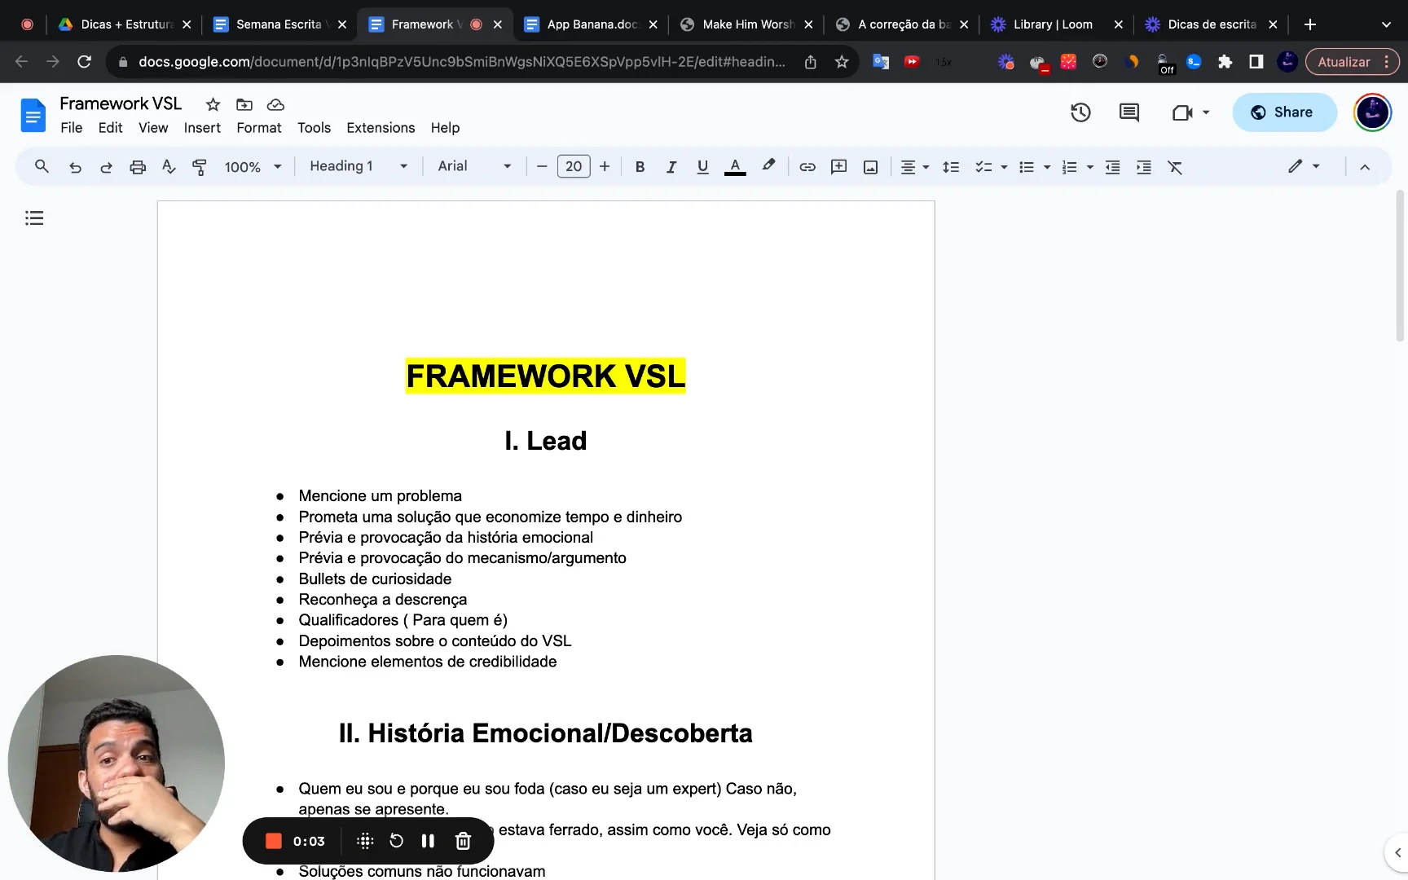The image size is (1408, 880).
Task: Insert an image from the toolbar
Action: pyautogui.click(x=870, y=166)
